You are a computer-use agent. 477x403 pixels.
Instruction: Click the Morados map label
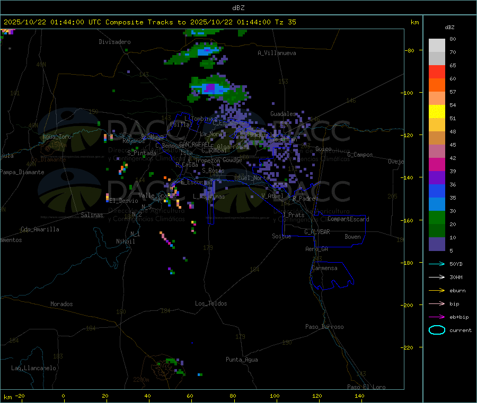(61, 304)
